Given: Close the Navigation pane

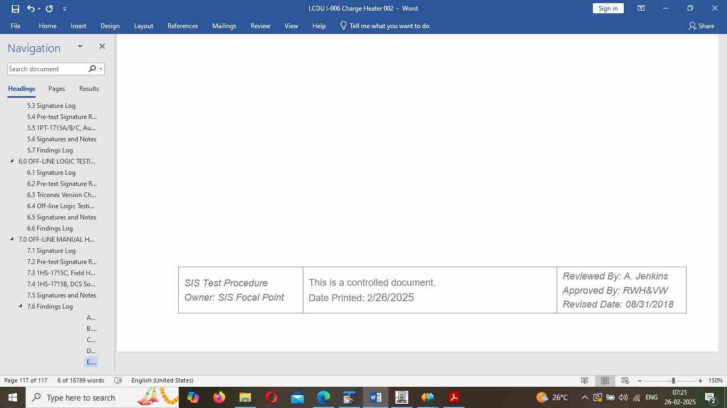Looking at the screenshot, I should [x=102, y=47].
